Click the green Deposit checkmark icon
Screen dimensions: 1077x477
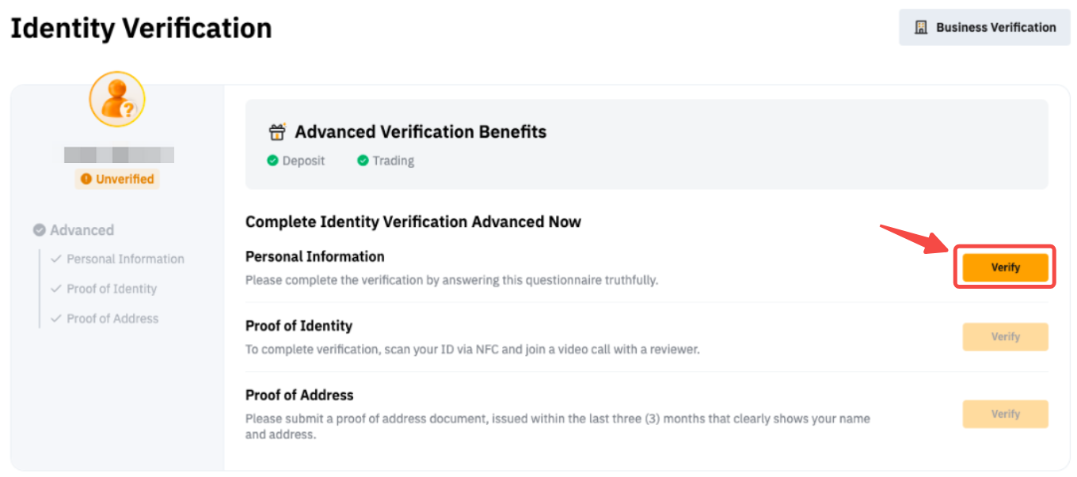pos(272,161)
